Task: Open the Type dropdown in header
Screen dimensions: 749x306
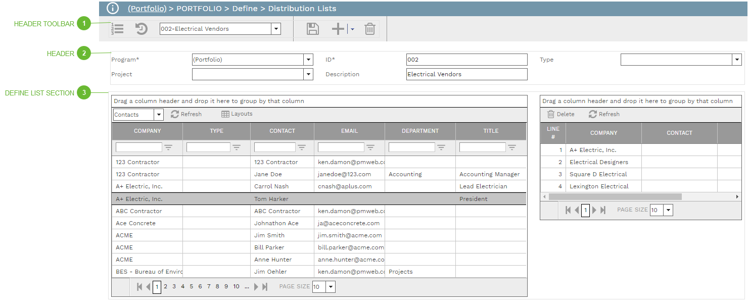Action: (736, 60)
